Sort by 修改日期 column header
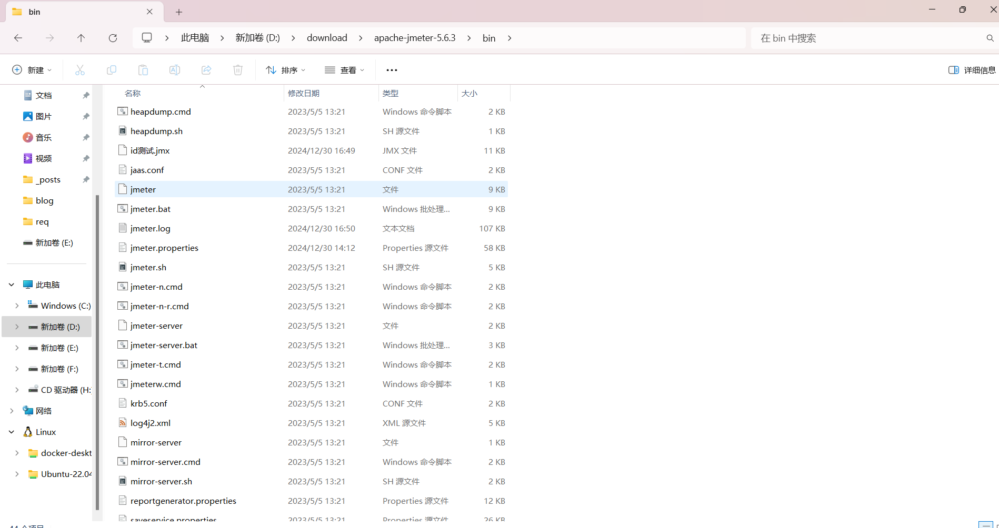This screenshot has width=999, height=528. (x=304, y=93)
